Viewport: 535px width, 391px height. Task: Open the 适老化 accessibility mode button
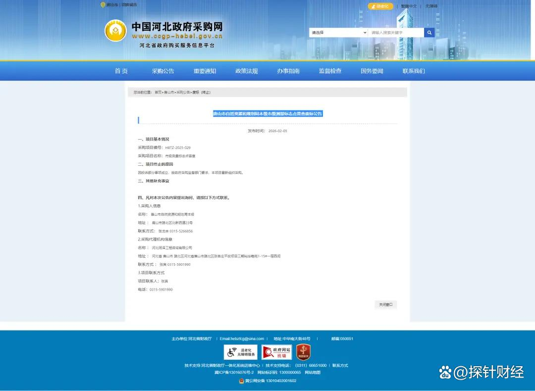click(x=380, y=6)
